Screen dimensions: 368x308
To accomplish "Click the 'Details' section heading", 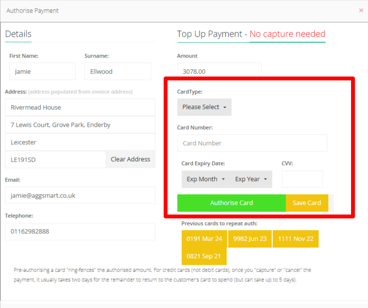I will [x=18, y=34].
